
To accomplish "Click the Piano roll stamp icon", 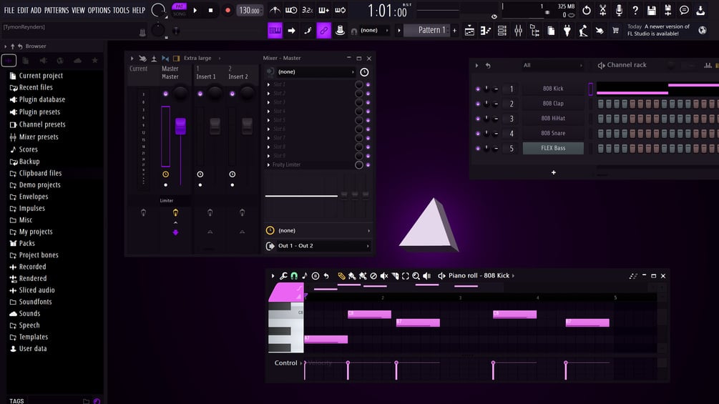I will point(316,276).
